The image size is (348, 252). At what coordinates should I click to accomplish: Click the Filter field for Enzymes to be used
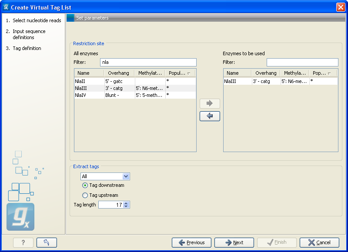(302, 62)
